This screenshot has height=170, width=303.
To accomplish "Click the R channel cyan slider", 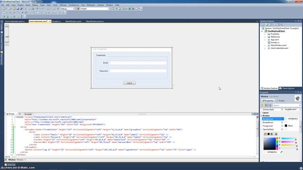I will tap(288, 138).
